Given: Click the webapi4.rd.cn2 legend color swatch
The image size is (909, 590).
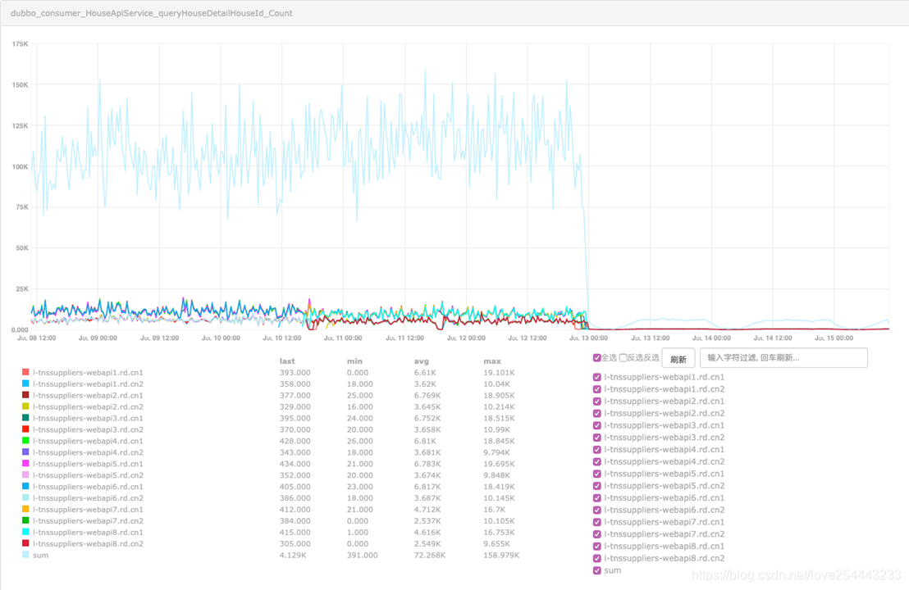Looking at the screenshot, I should pos(25,452).
